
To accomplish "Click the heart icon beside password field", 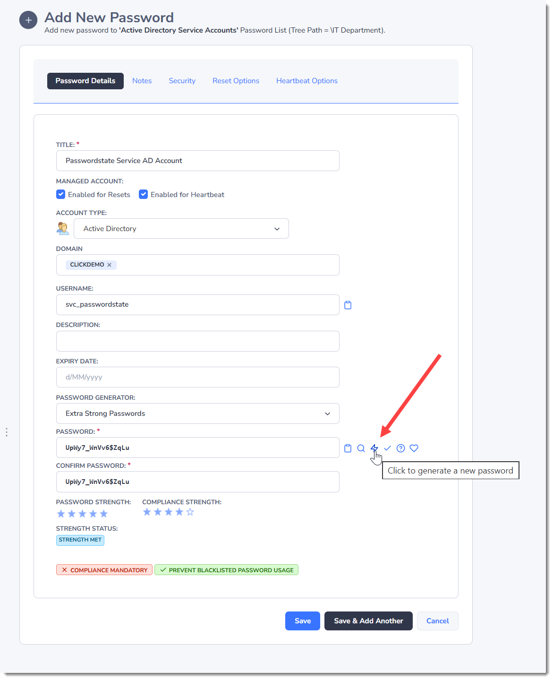I will [x=414, y=448].
